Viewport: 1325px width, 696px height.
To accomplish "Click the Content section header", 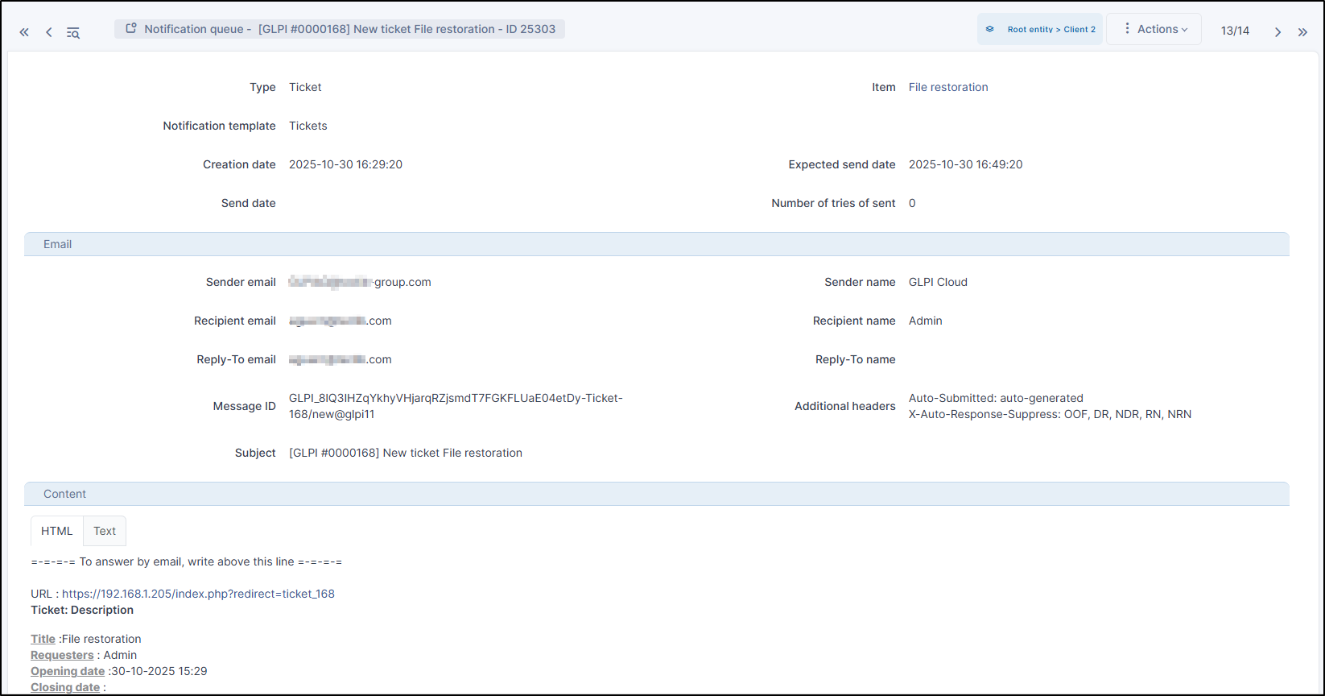I will click(657, 494).
